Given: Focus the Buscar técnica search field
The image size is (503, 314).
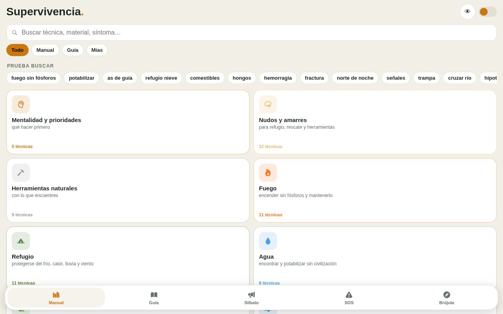Looking at the screenshot, I should click(251, 33).
